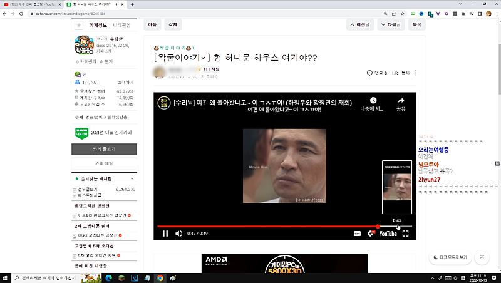Click the red playhead scrubber handle

click(x=378, y=226)
